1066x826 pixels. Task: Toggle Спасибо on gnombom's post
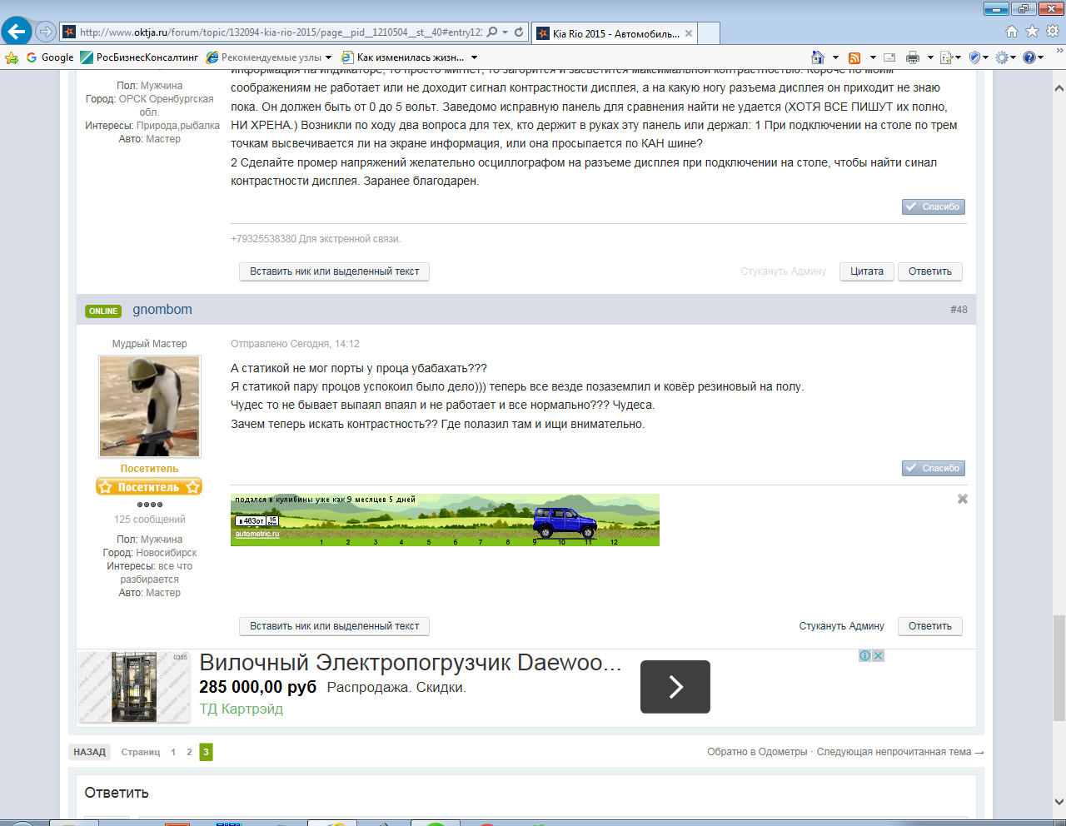click(x=934, y=468)
